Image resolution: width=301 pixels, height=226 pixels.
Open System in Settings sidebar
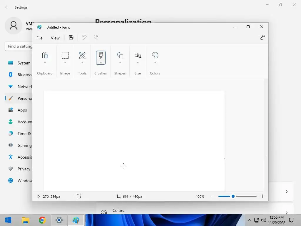19,63
